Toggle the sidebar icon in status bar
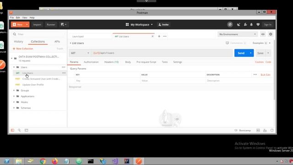This screenshot has width=293, height=165. (x=12, y=130)
